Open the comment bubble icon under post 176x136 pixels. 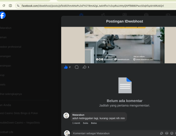(77, 67)
